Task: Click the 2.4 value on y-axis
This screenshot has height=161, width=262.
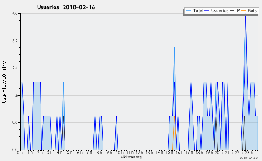Action: pyautogui.click(x=15, y=68)
